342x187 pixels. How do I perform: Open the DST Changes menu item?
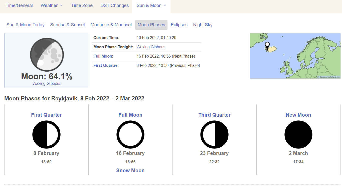point(115,6)
